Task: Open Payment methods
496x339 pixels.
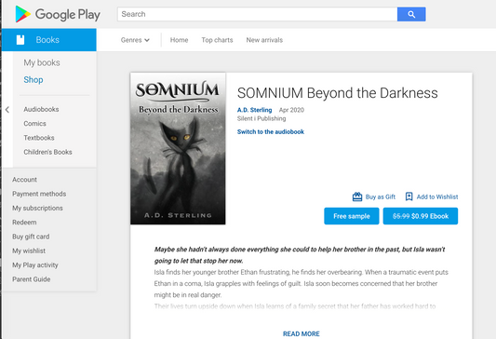Action: pos(39,194)
